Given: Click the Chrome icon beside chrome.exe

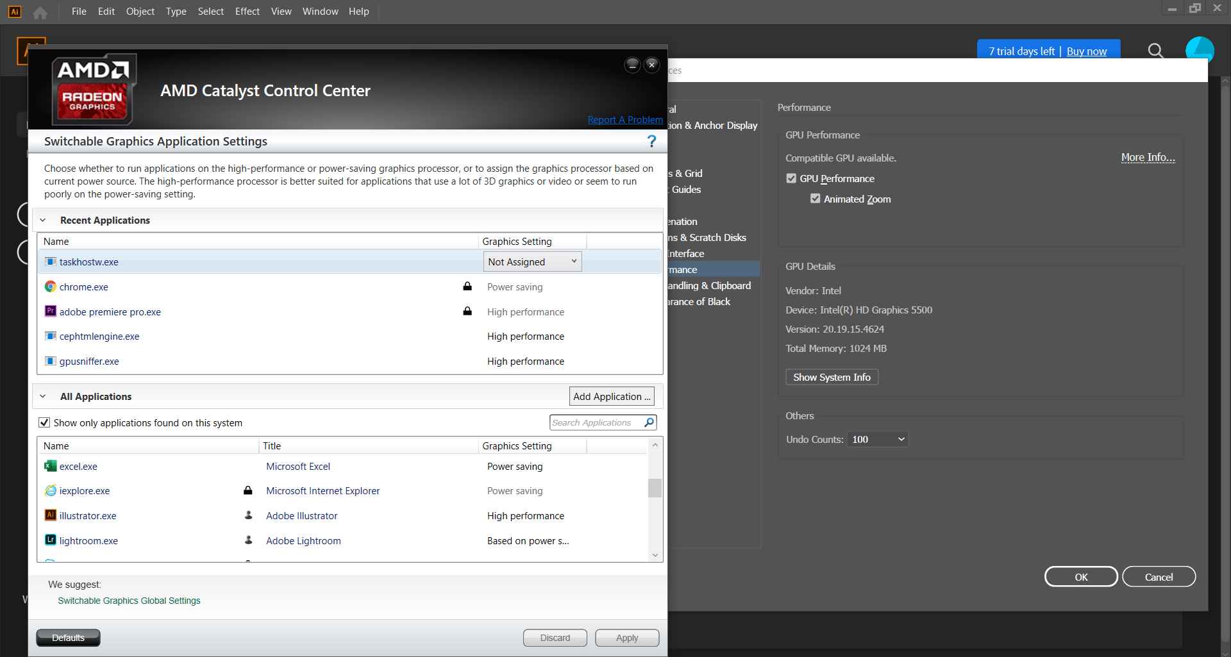Looking at the screenshot, I should 50,287.
